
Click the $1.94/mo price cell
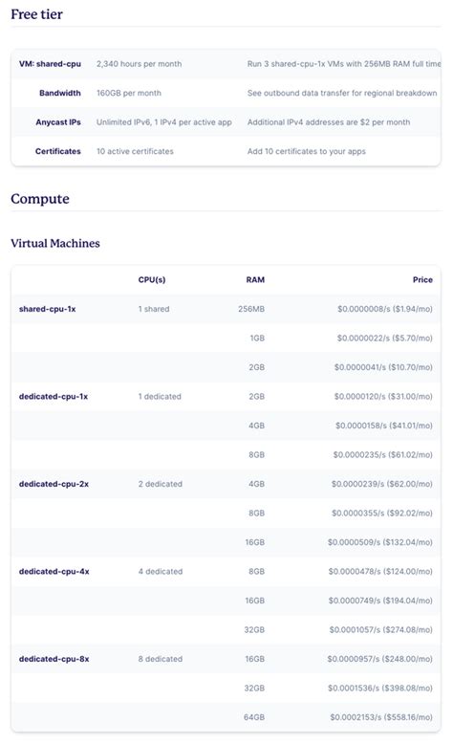point(385,309)
